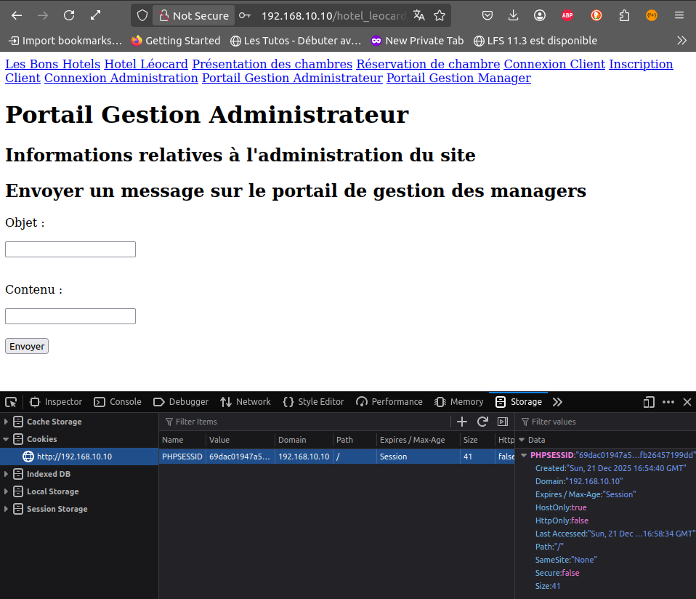Open the Firefox downloads icon
The image size is (696, 599).
click(514, 15)
